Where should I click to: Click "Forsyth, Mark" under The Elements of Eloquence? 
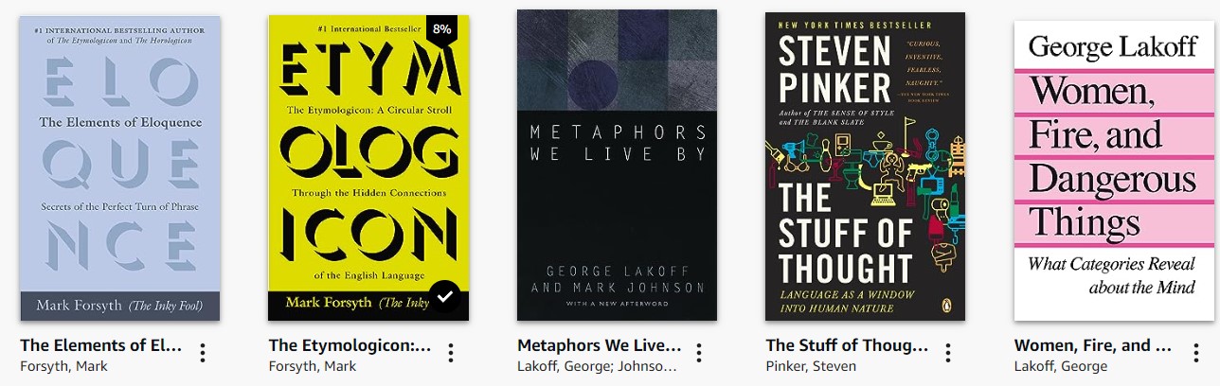(x=64, y=366)
